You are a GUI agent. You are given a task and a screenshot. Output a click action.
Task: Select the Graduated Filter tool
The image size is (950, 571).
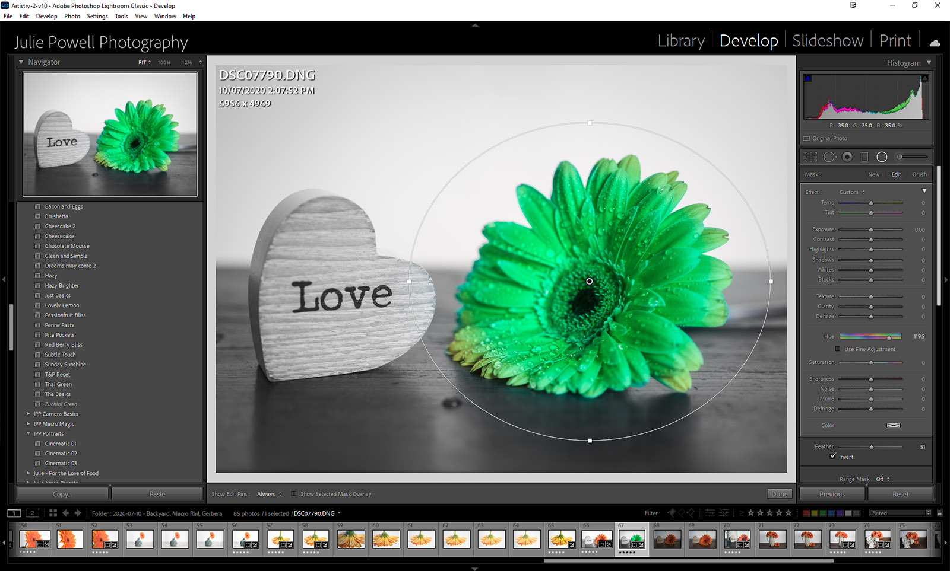click(x=864, y=157)
